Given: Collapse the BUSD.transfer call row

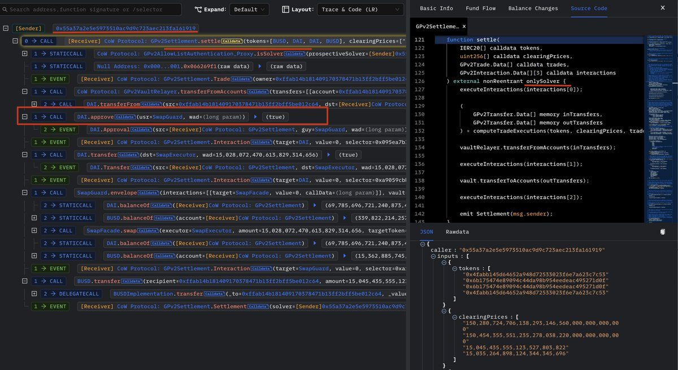Looking at the screenshot, I should click(25, 281).
